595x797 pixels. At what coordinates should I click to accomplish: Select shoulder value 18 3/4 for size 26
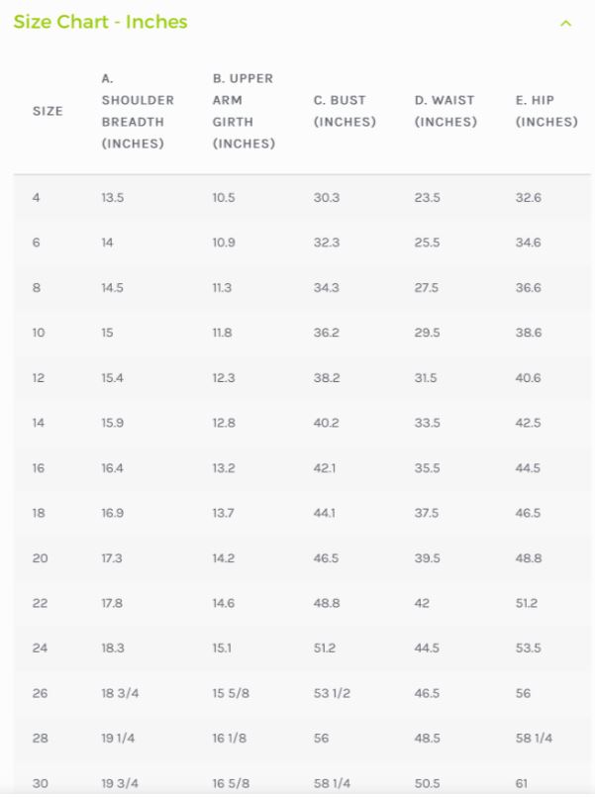(120, 694)
